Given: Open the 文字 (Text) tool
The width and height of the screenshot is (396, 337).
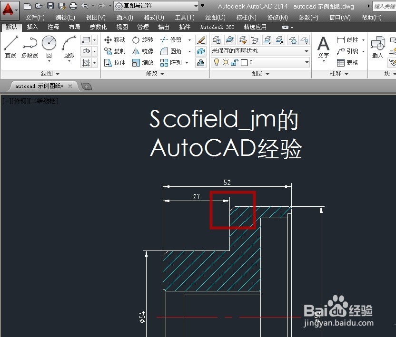Looking at the screenshot, I should (323, 44).
